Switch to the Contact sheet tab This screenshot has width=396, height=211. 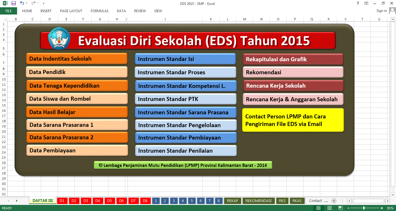point(315,201)
